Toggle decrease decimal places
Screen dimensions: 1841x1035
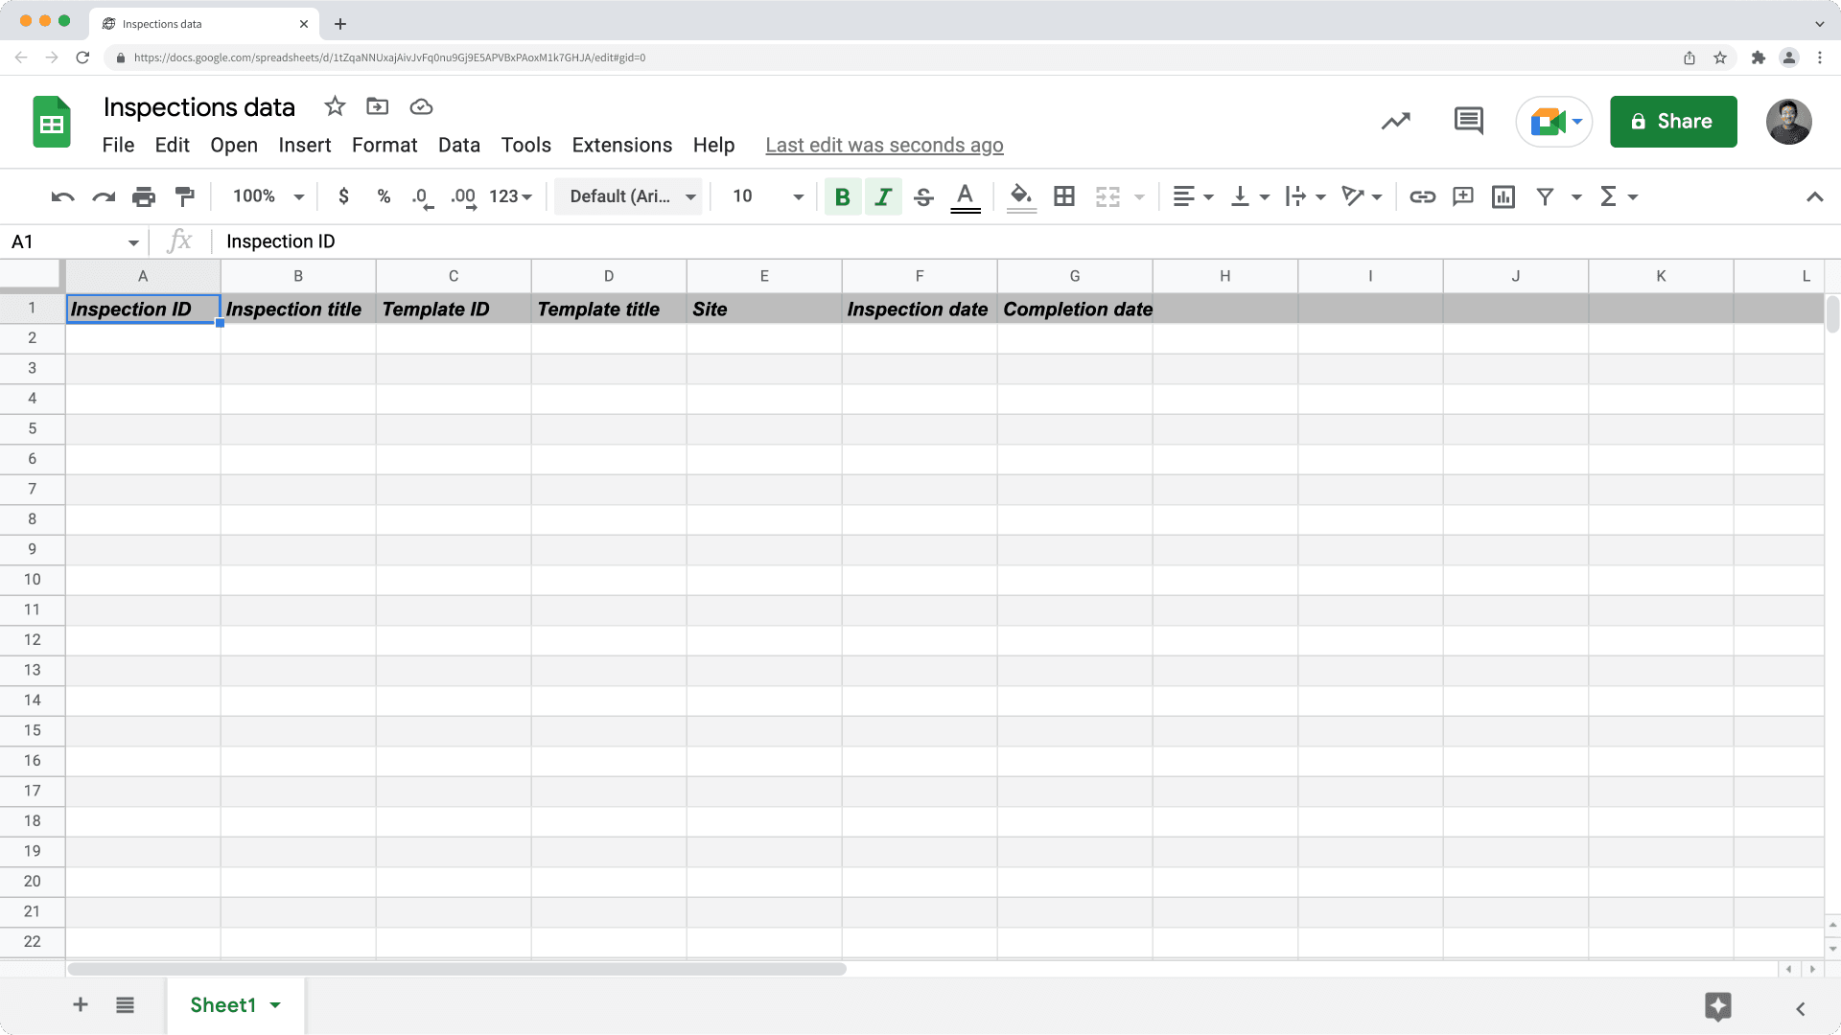point(420,195)
